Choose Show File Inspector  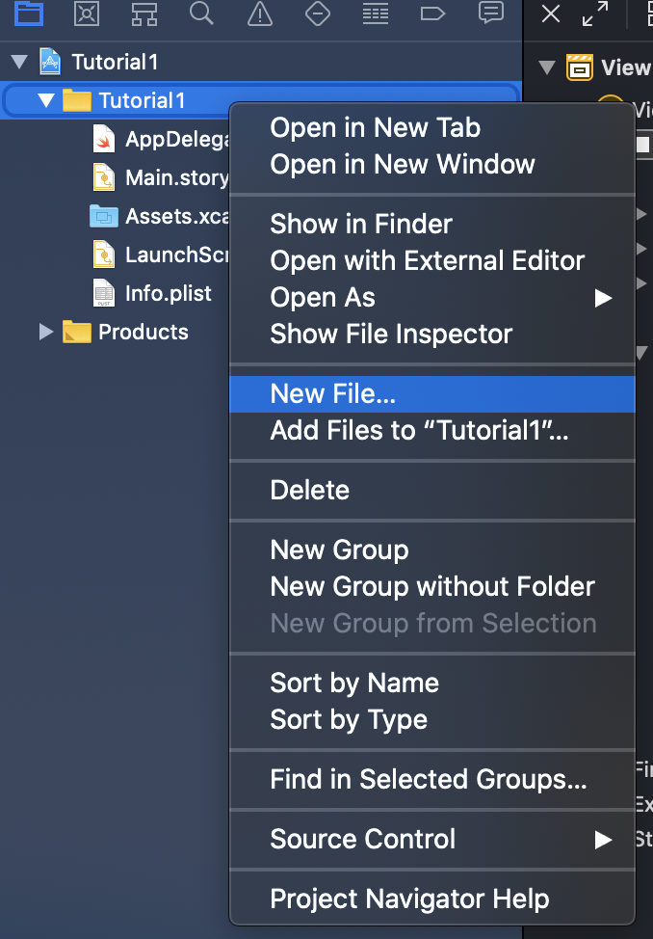pos(431,334)
